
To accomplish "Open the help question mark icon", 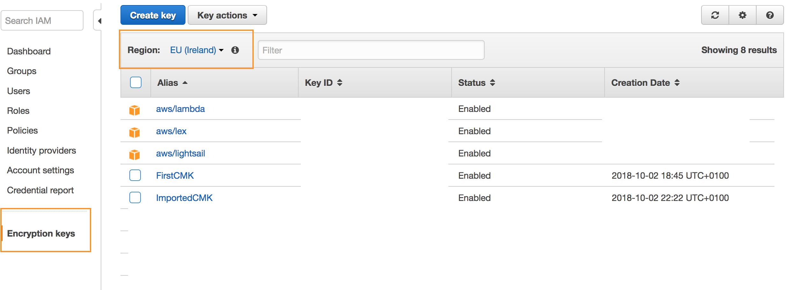I will click(770, 15).
